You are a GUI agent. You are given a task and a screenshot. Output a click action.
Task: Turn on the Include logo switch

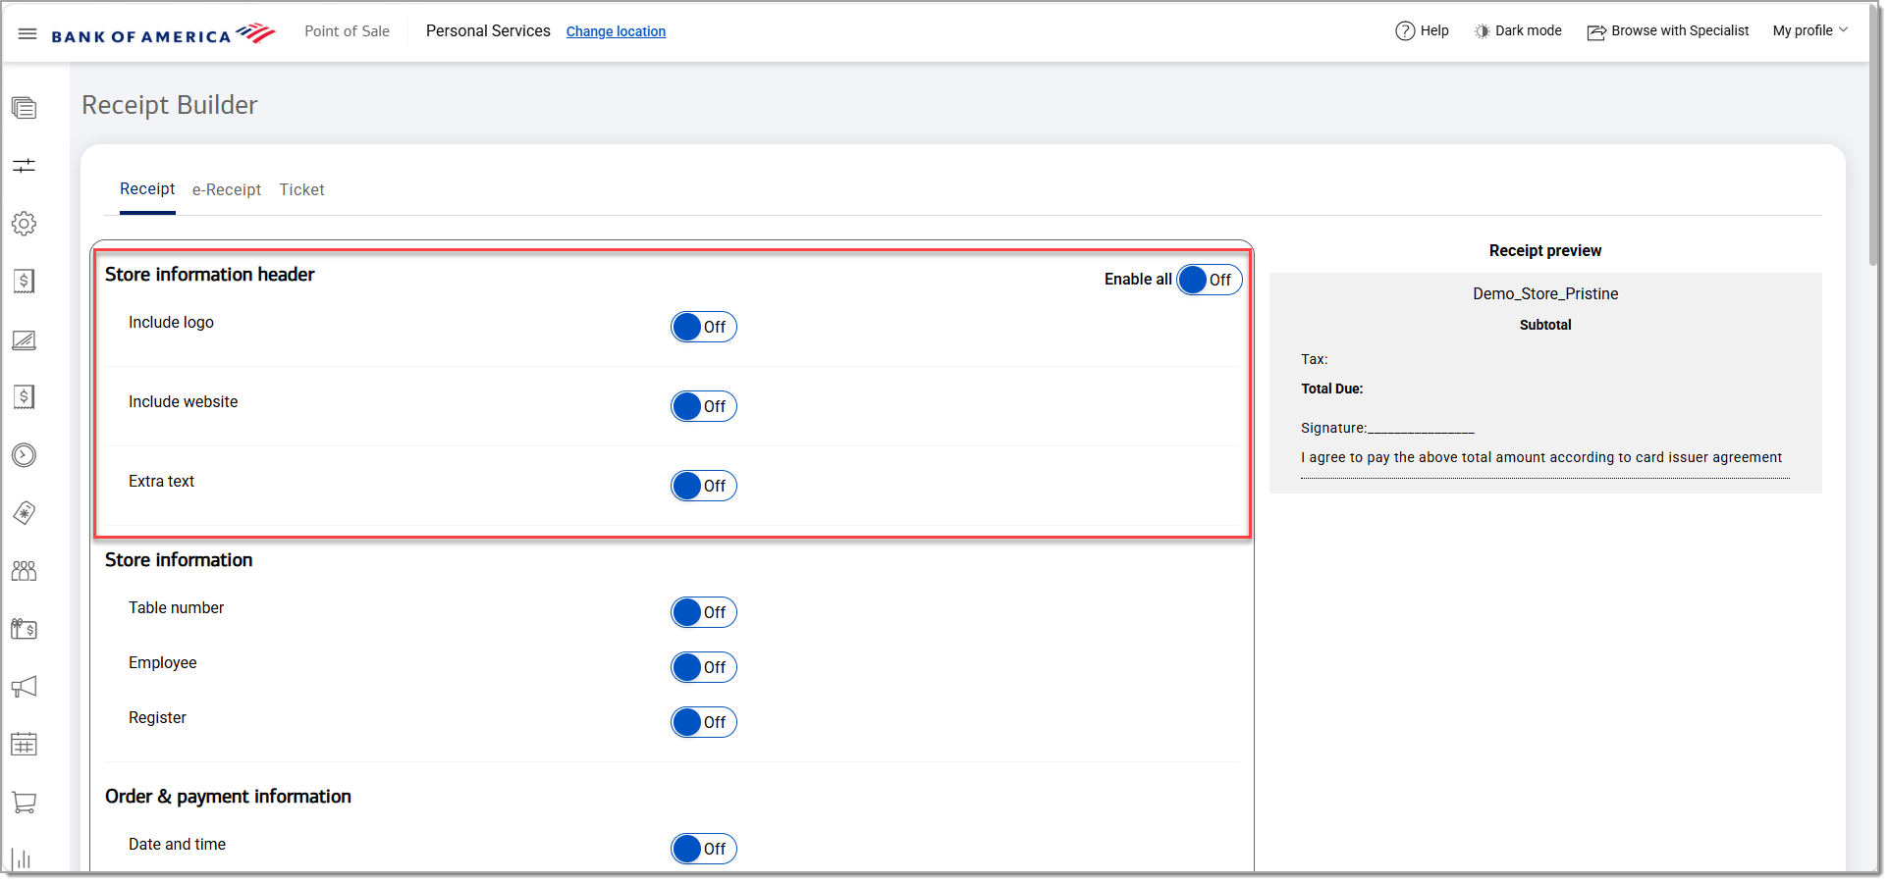[704, 327]
